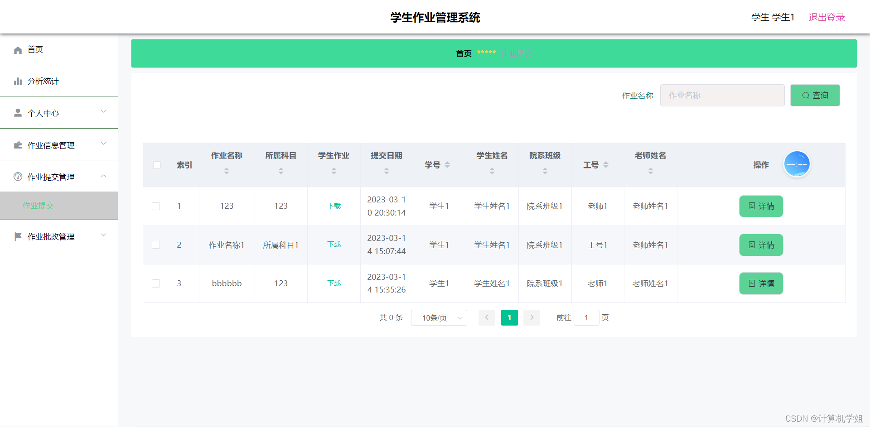The width and height of the screenshot is (870, 427).
Task: Collapse the 作业提交管理 menu chevron
Action: point(103,176)
